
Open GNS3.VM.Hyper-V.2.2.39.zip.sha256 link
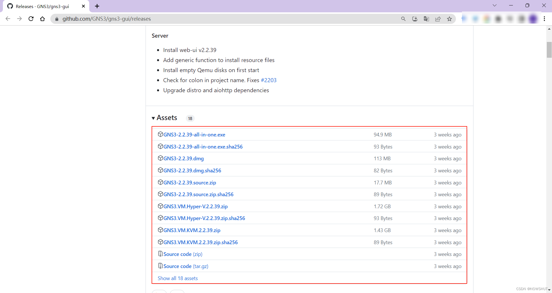tap(204, 218)
